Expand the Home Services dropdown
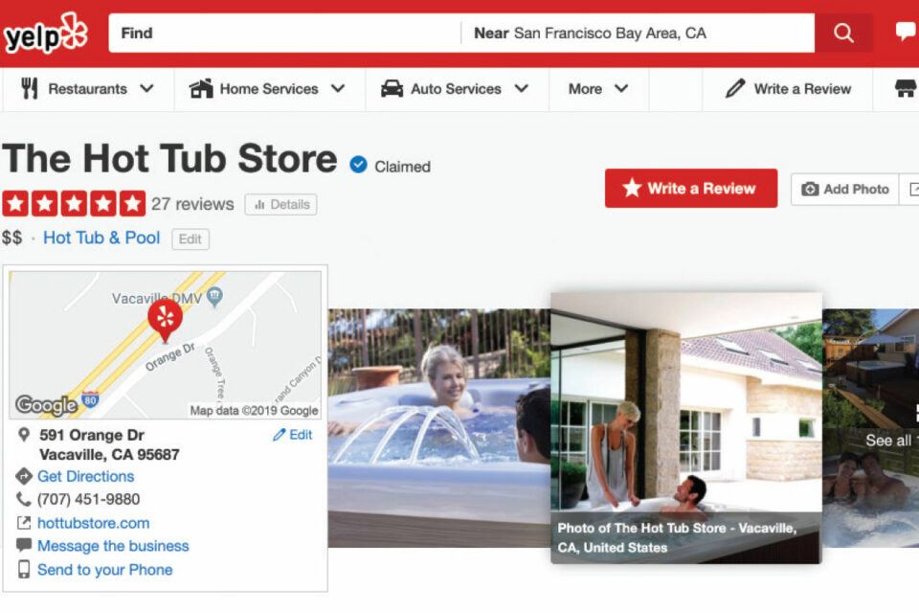Screen dimensions: 919x613 [x=267, y=89]
